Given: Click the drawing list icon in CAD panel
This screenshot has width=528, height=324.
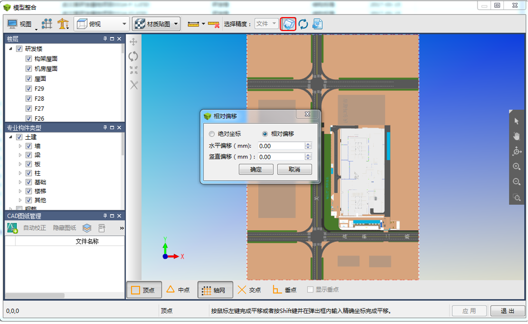Looking at the screenshot, I should tap(102, 228).
